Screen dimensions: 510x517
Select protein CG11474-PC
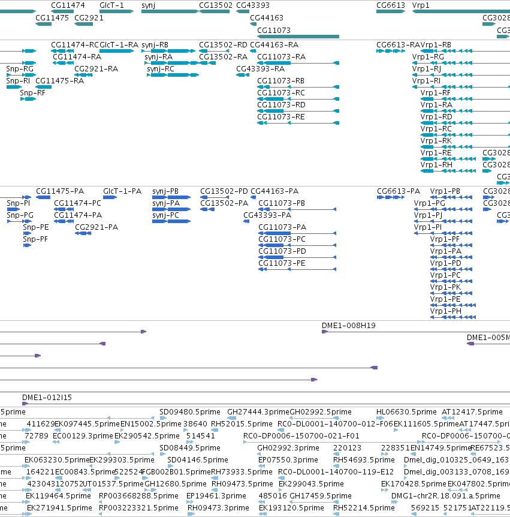point(64,209)
